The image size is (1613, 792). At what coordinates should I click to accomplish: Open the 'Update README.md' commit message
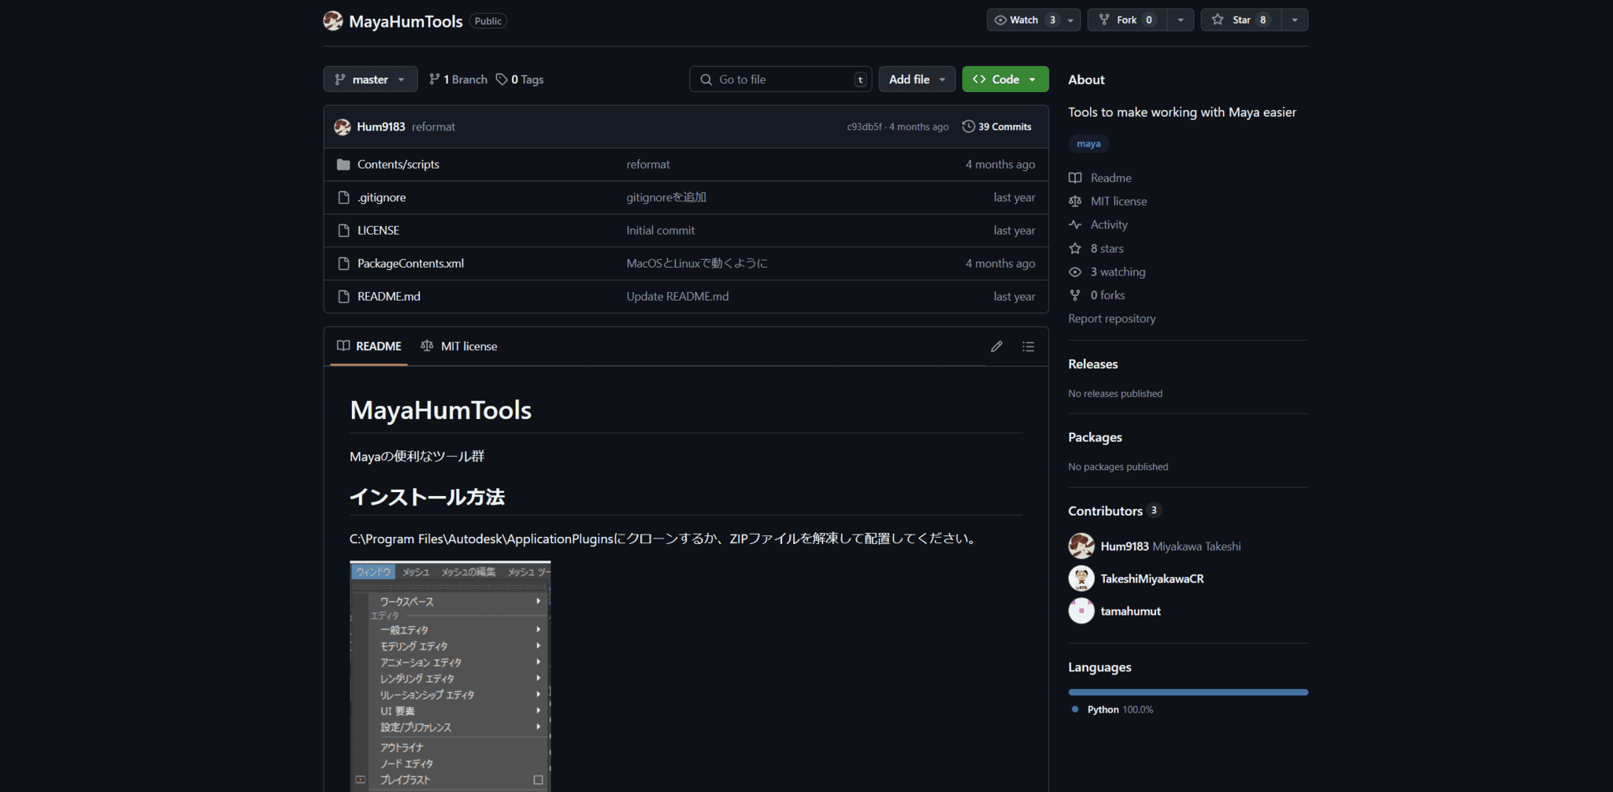[677, 297]
